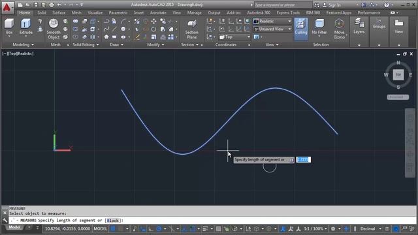The height and width of the screenshot is (235, 418).
Task: Open the No Filter selection option
Action: [319, 27]
